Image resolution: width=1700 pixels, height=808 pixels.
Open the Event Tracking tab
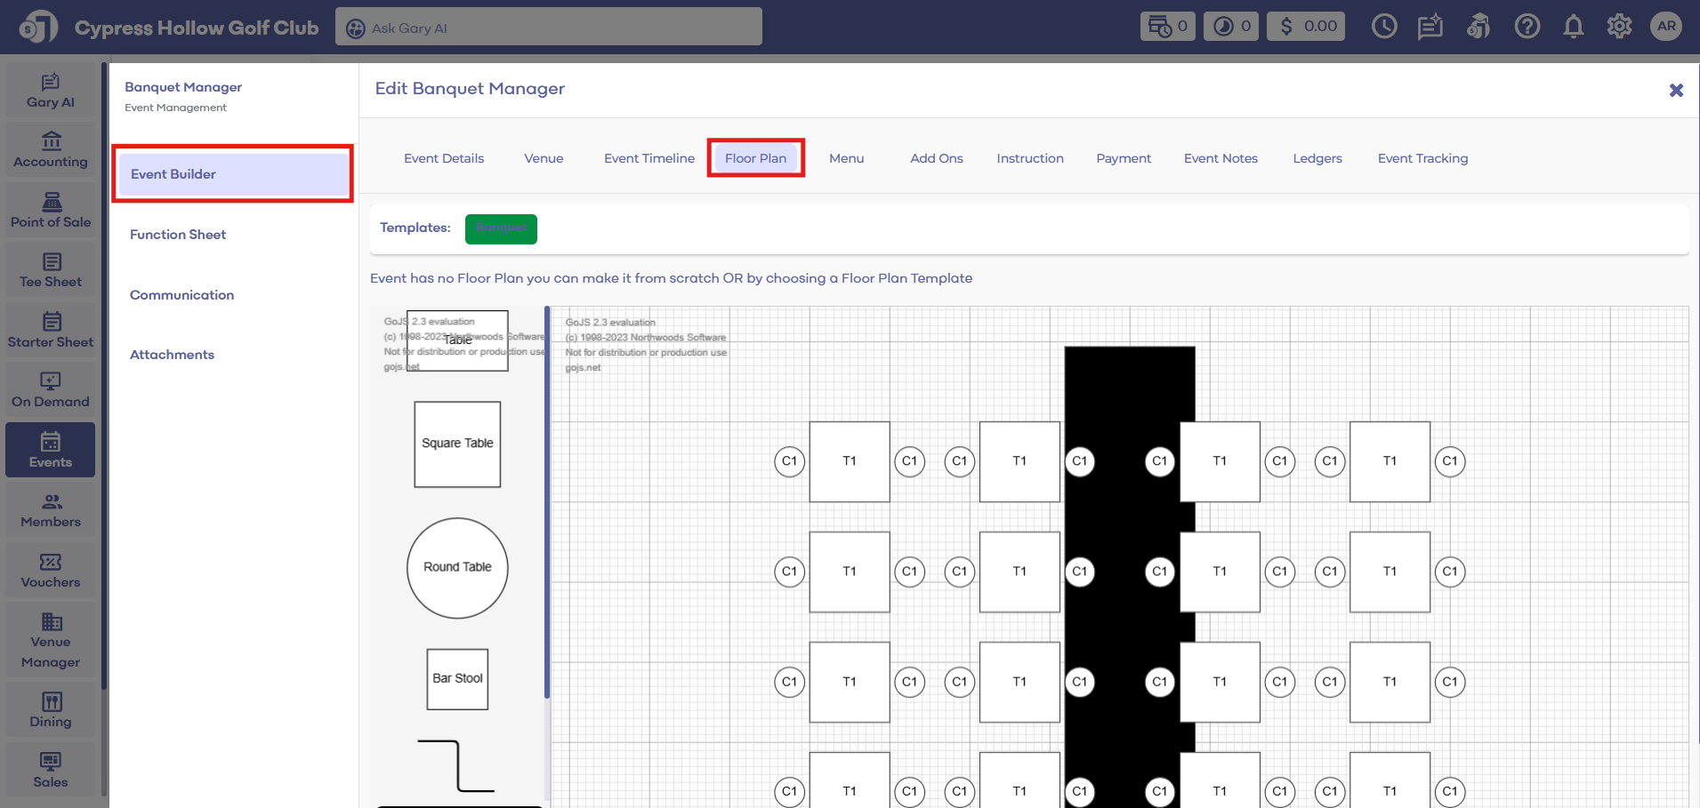1422,158
